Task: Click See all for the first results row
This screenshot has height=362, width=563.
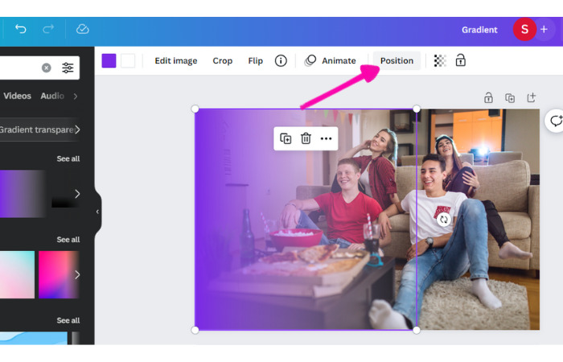Action: [68, 158]
